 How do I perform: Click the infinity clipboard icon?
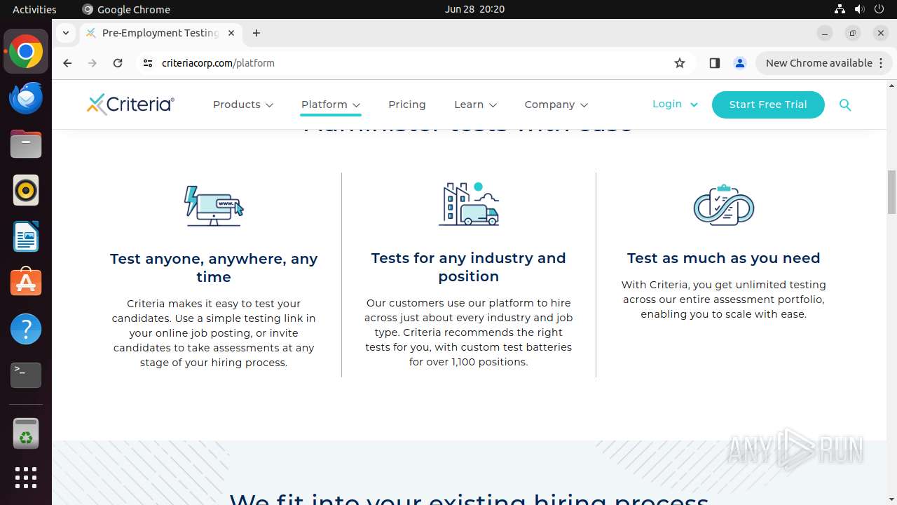[x=724, y=204]
